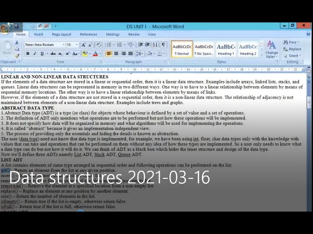
Task: Toggle Subscript formatting
Action: (60, 54)
